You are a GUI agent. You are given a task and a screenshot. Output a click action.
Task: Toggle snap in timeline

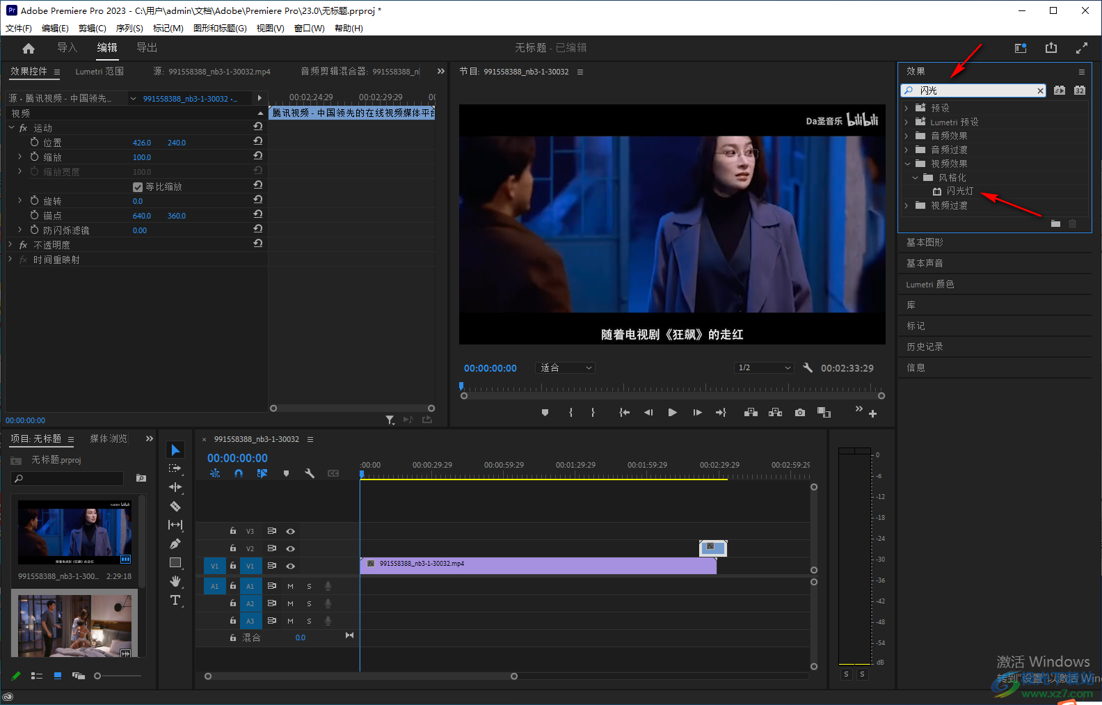(239, 473)
